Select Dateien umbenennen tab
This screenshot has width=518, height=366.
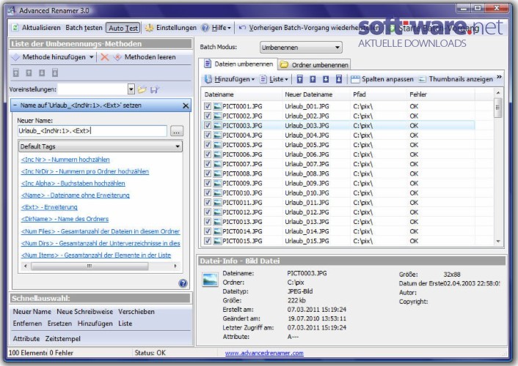pyautogui.click(x=238, y=64)
